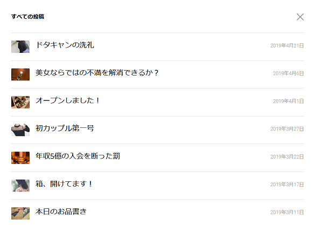Select the 箱、開けてます！ thumbnail

click(20, 185)
